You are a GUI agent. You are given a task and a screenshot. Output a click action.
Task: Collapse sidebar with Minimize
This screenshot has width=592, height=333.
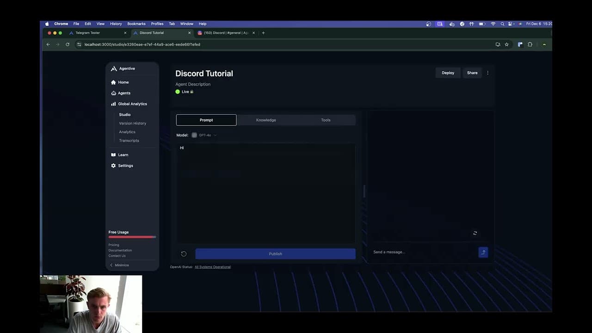[119, 265]
